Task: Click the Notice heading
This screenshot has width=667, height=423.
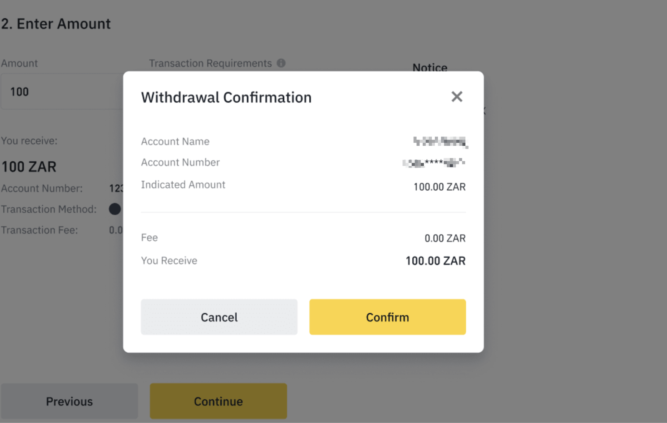Action: pyautogui.click(x=430, y=67)
